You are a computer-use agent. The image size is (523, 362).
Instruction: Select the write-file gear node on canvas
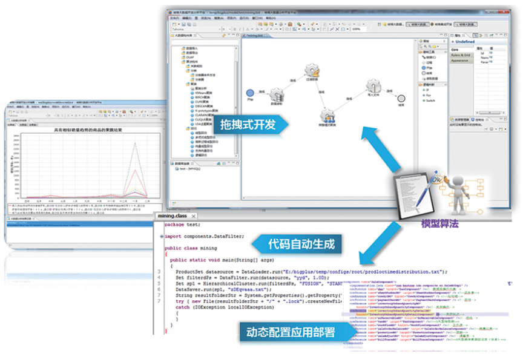(373, 86)
